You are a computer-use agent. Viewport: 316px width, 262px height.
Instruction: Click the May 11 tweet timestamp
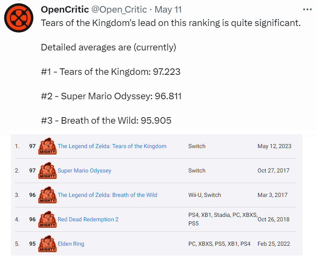pos(168,10)
